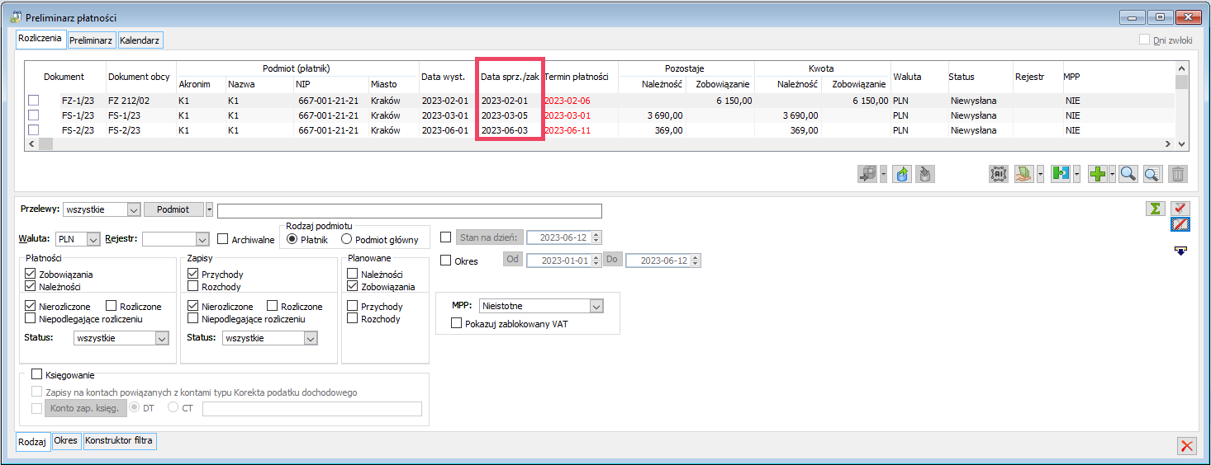This screenshot has height=465, width=1211.
Task: Tick the checkbox for row FS-1/23
Action: coord(34,115)
